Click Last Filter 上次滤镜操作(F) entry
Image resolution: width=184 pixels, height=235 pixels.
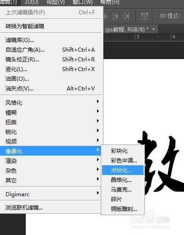click(51, 12)
